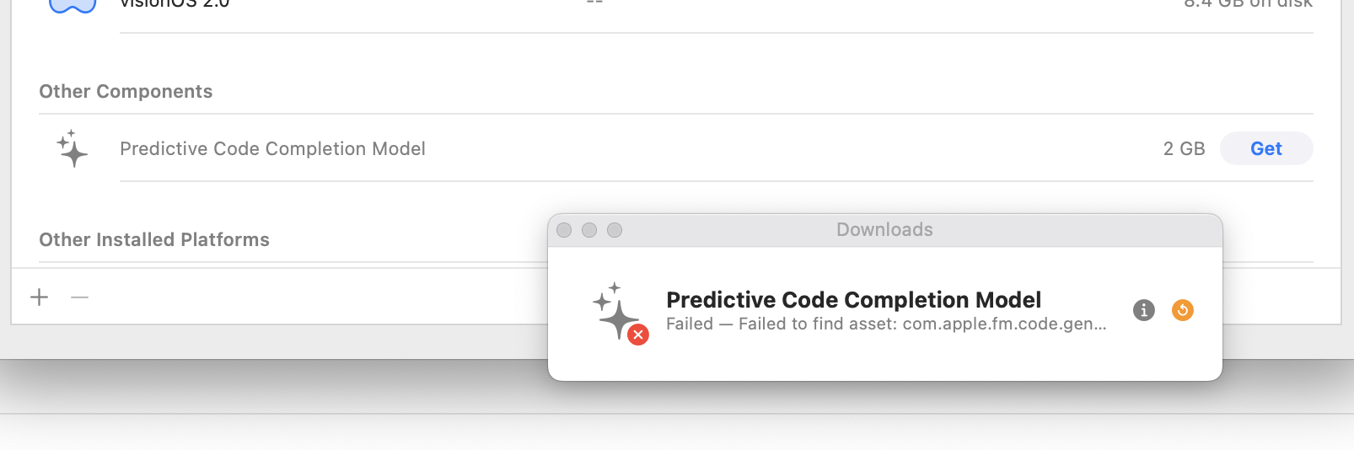The height and width of the screenshot is (450, 1354).
Task: Click the Other Components heading
Action: [126, 92]
